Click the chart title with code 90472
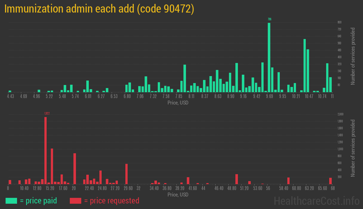The width and height of the screenshot is (363, 209). pos(99,9)
